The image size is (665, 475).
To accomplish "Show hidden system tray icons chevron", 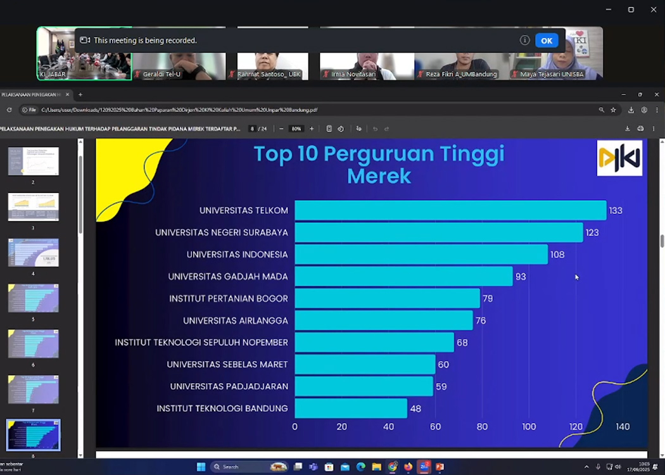I will coord(586,467).
